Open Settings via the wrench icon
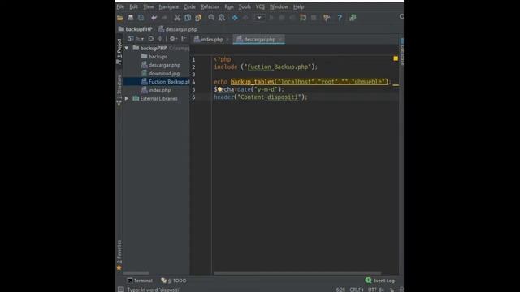 (x=327, y=18)
